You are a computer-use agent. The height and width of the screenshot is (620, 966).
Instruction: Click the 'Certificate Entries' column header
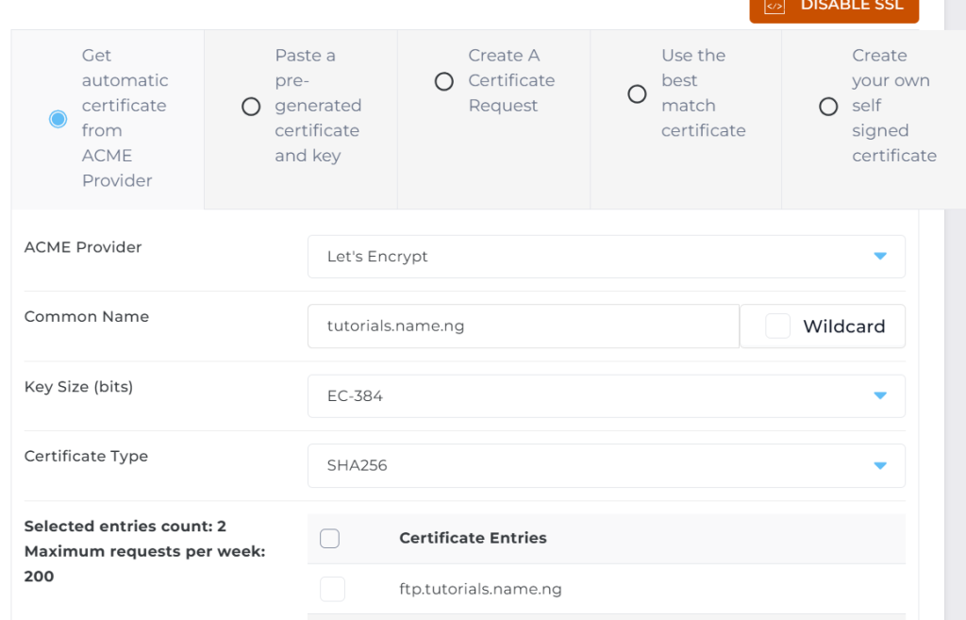(473, 538)
